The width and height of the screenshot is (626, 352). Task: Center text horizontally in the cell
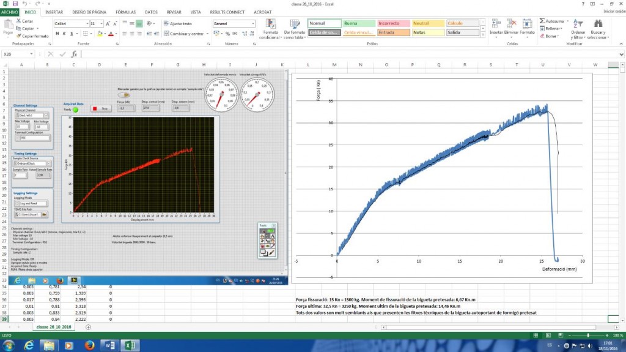[x=132, y=34]
